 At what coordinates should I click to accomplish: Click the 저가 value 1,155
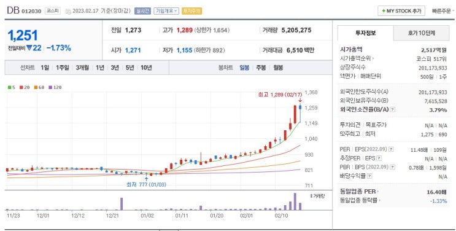coord(184,50)
